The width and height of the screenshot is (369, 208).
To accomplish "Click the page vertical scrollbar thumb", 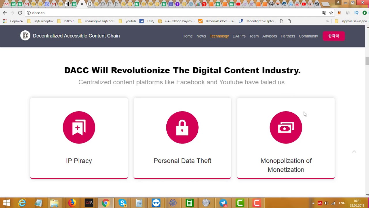I will (x=367, y=61).
